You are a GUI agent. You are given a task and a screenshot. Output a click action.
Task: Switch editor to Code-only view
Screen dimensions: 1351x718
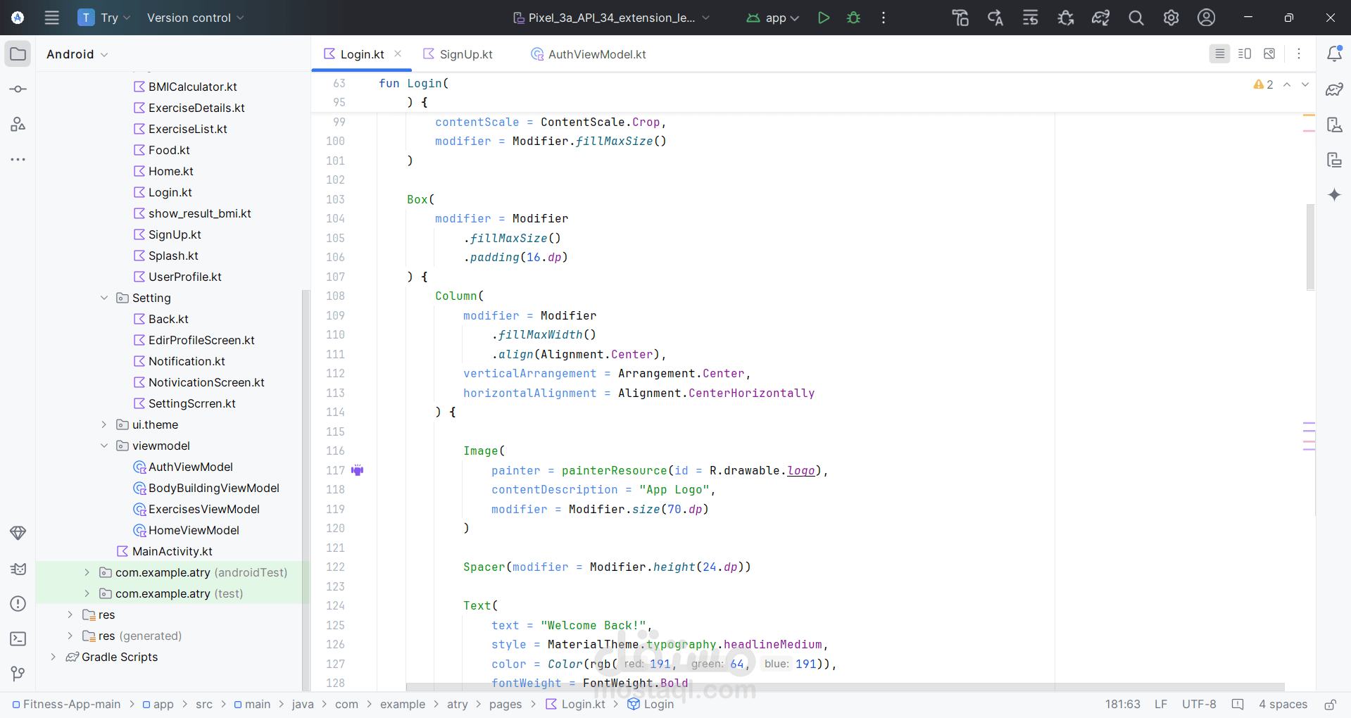click(1219, 53)
